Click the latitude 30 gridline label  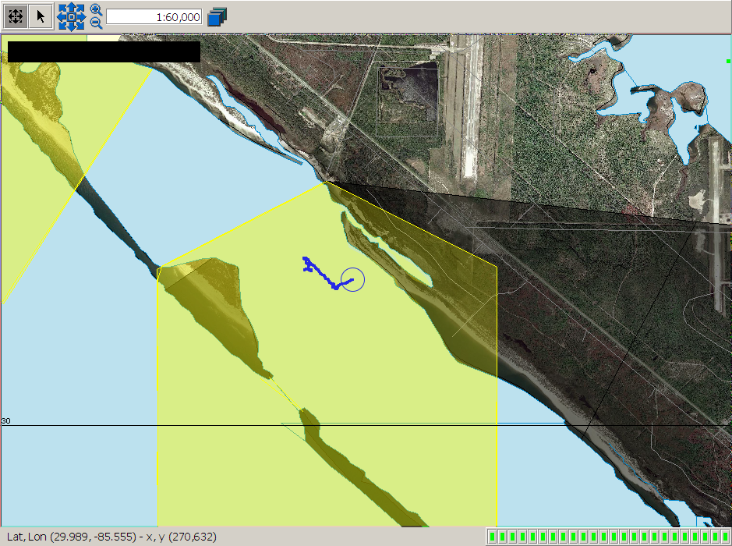click(x=6, y=421)
